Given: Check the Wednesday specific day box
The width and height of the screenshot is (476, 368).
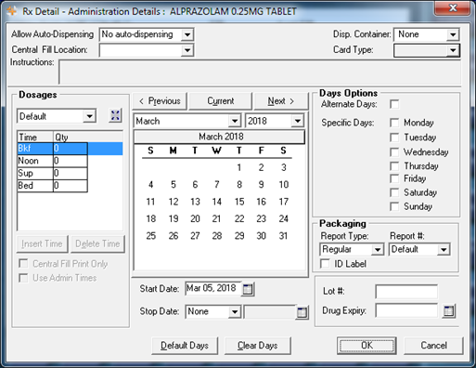Looking at the screenshot, I should click(x=394, y=152).
